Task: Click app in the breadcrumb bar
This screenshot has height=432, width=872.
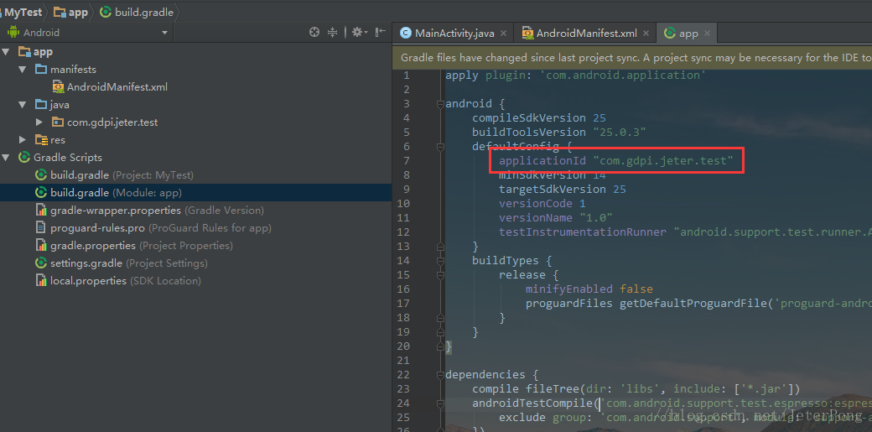Action: pyautogui.click(x=71, y=12)
